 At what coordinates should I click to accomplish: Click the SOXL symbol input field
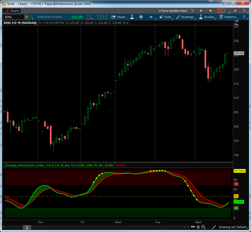[x=14, y=17]
